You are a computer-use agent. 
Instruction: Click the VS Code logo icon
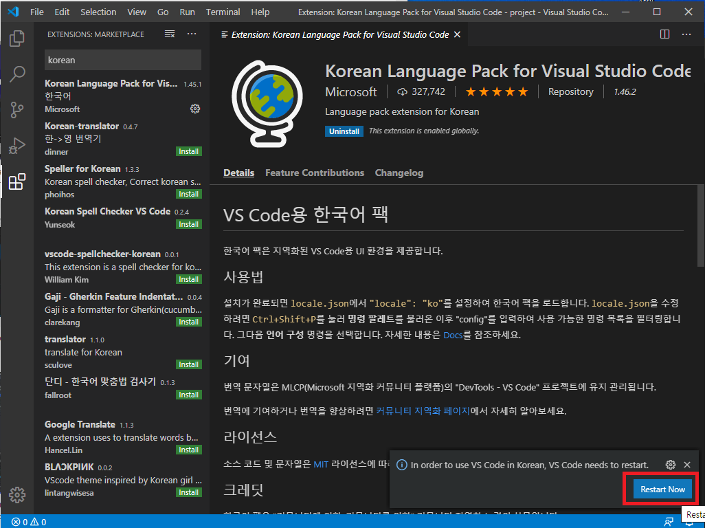pyautogui.click(x=13, y=12)
